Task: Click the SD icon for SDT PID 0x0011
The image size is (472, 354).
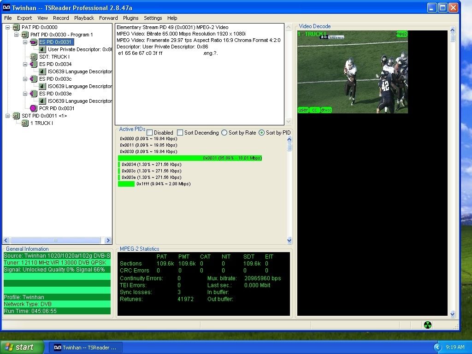Action: [16, 116]
